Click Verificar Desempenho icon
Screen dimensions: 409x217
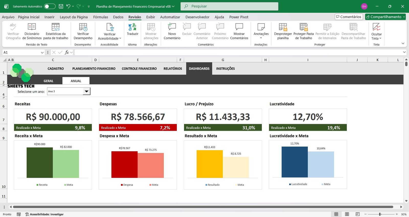tap(83, 27)
